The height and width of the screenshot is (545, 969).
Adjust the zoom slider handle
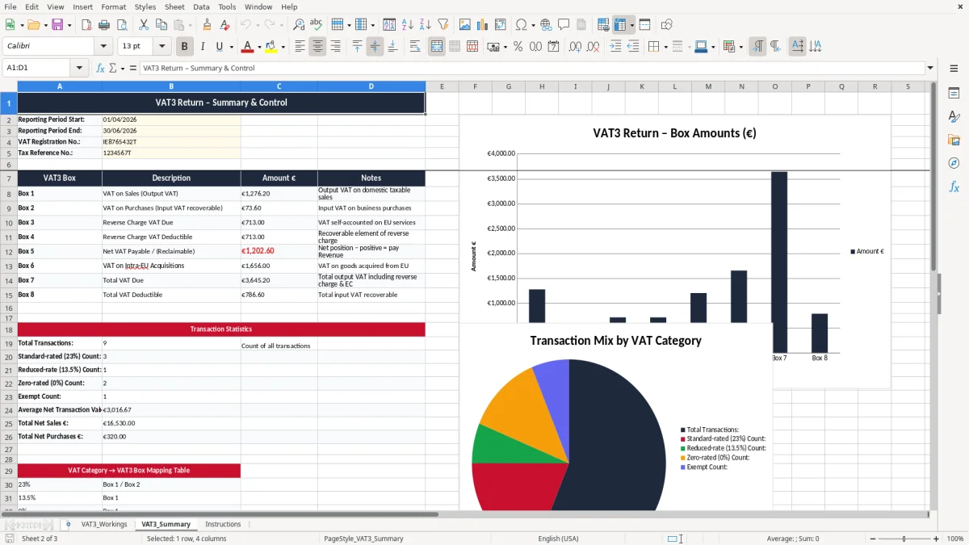click(904, 539)
